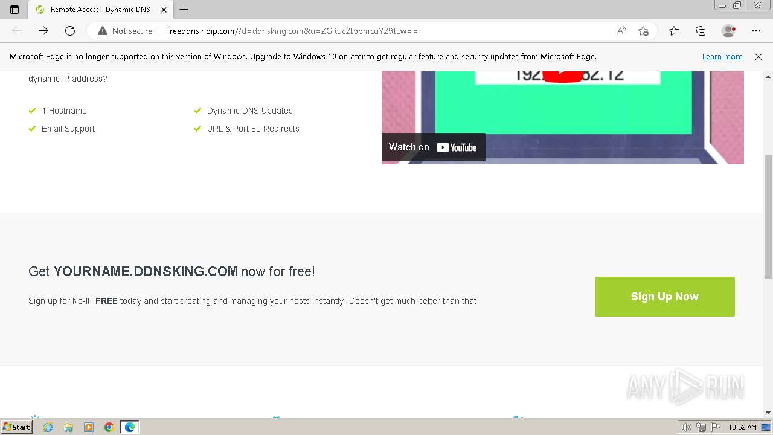Viewport: 773px width, 435px height.
Task: Open the Action Center flag icon
Action: pyautogui.click(x=714, y=427)
